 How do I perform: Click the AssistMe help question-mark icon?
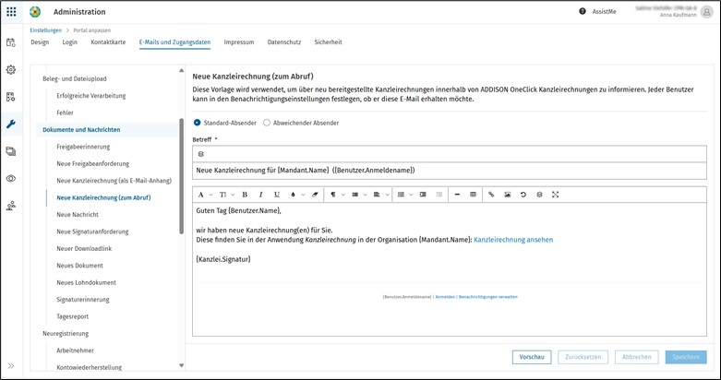pyautogui.click(x=583, y=11)
